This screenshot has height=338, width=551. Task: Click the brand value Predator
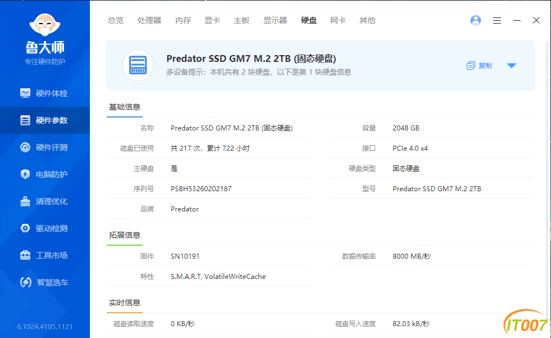click(185, 209)
